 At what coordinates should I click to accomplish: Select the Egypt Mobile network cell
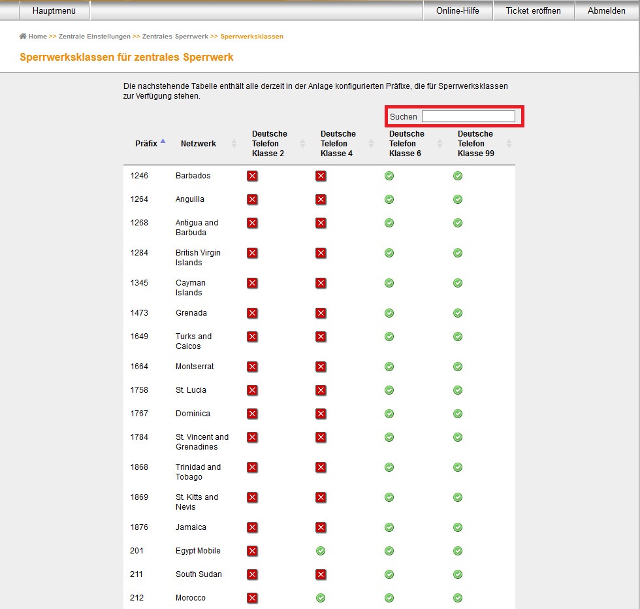click(198, 551)
